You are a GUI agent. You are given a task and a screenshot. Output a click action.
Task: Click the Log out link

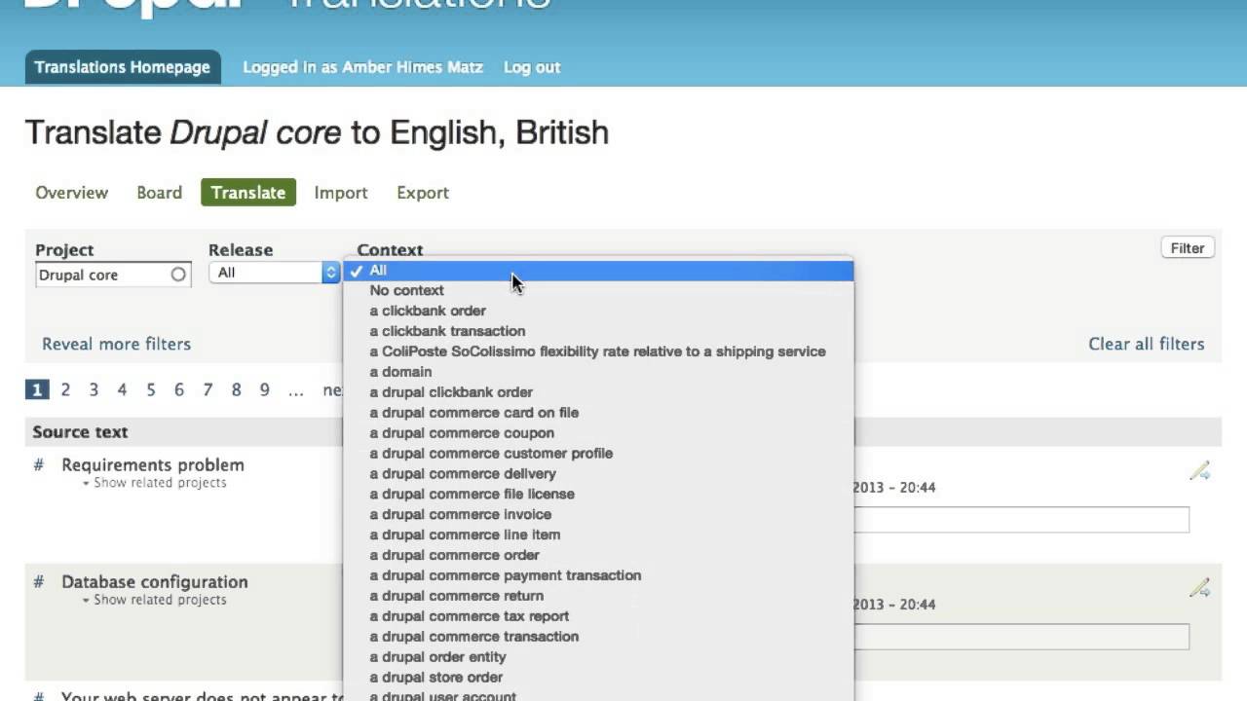point(532,67)
